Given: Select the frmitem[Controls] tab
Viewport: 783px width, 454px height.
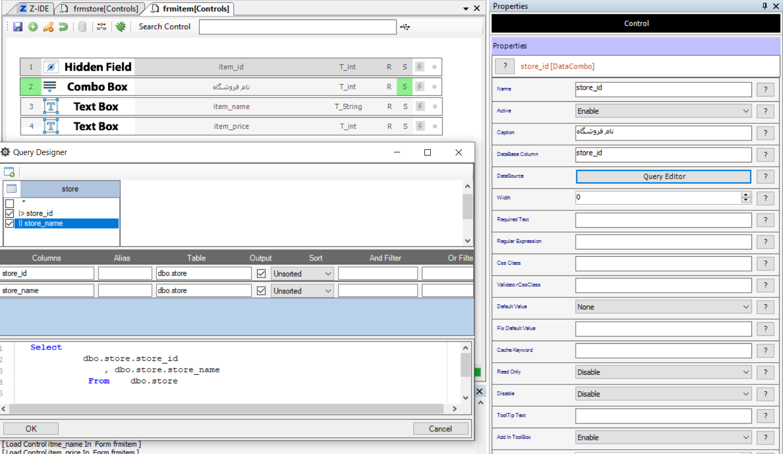Looking at the screenshot, I should (x=191, y=8).
